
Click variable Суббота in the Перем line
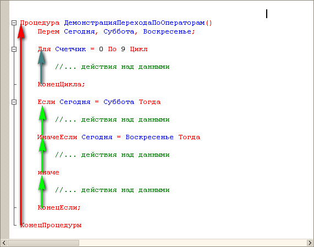[x=119, y=32]
